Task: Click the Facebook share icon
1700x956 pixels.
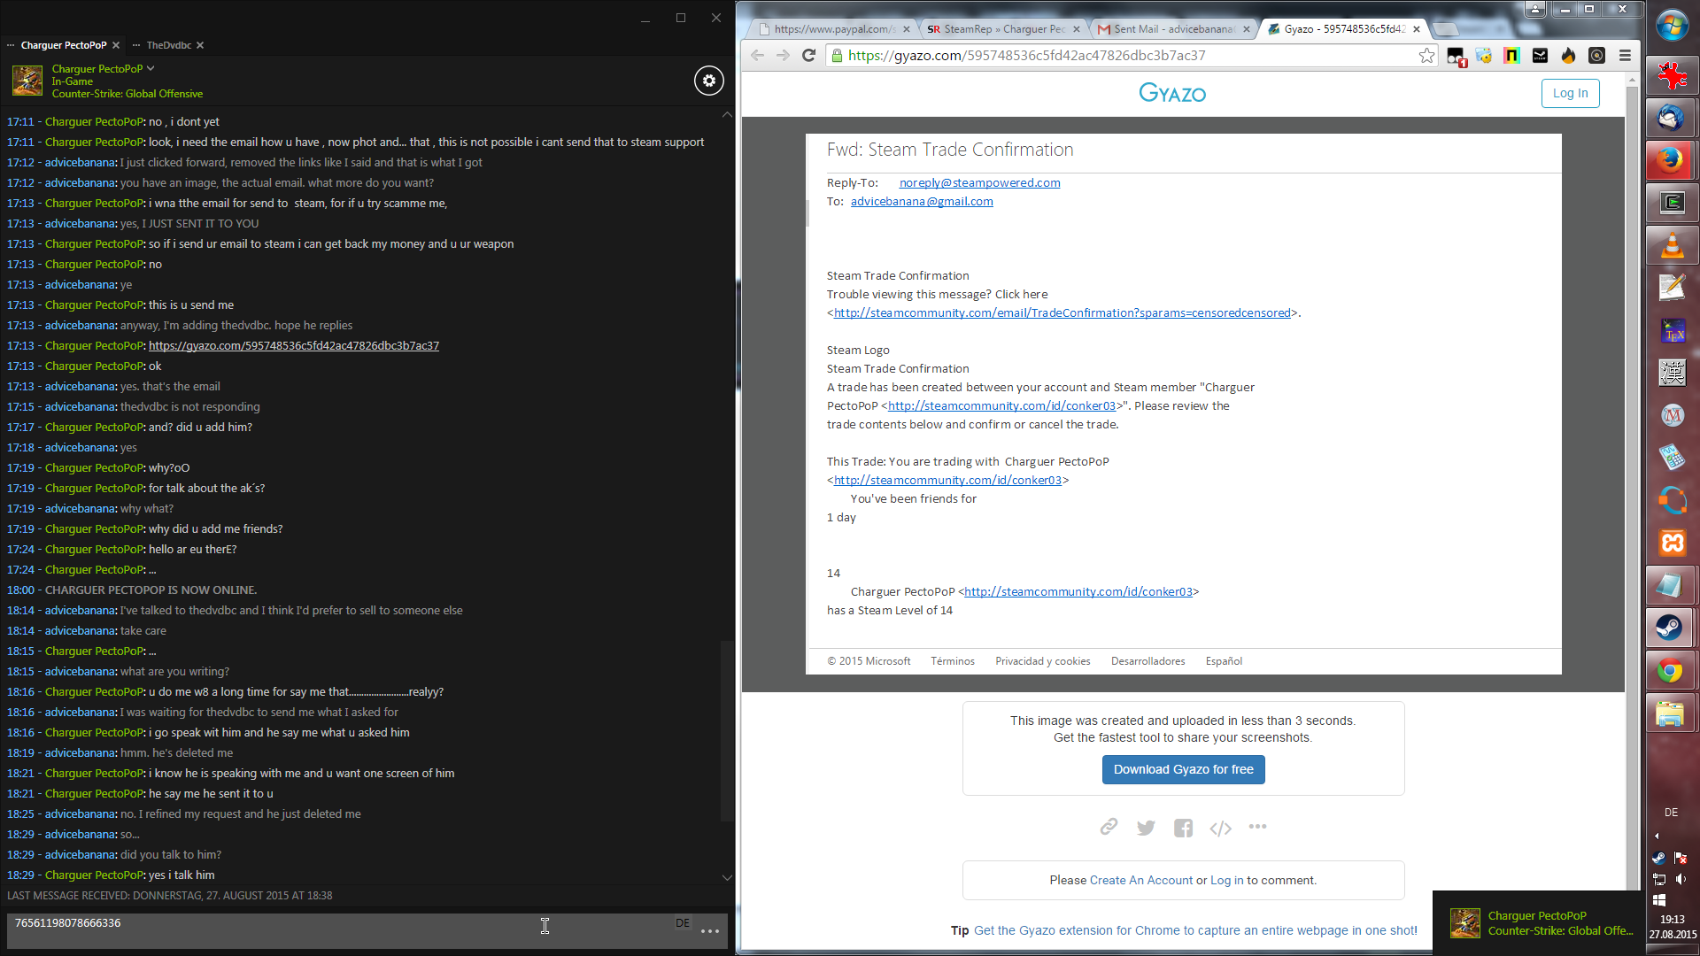Action: pyautogui.click(x=1183, y=828)
